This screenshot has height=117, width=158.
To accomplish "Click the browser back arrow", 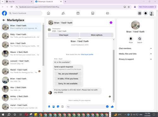I will pyautogui.click(x=3, y=7).
